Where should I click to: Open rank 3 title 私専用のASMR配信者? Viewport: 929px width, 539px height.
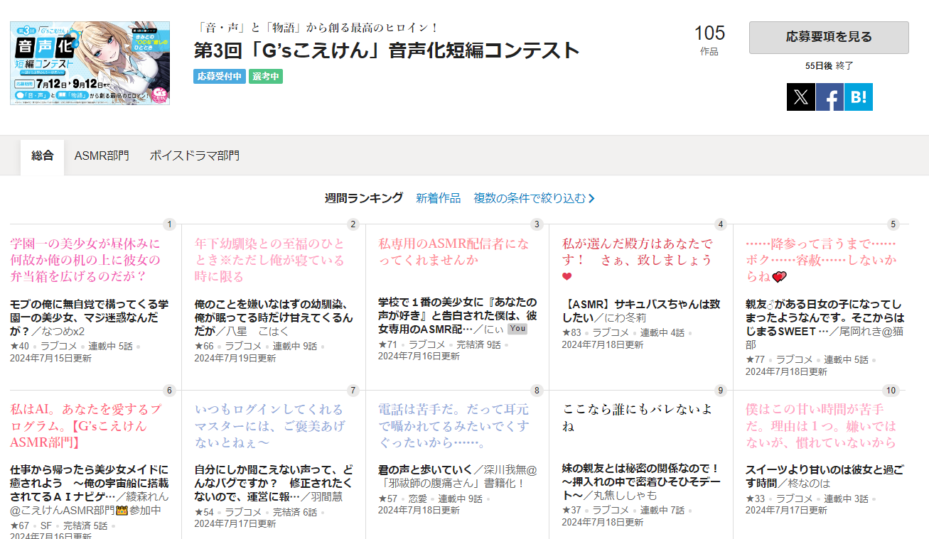[453, 251]
